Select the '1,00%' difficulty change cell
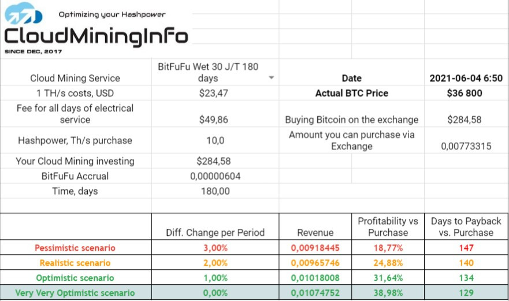 coord(215,278)
